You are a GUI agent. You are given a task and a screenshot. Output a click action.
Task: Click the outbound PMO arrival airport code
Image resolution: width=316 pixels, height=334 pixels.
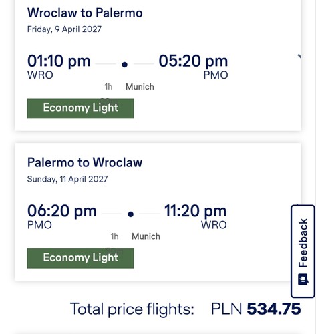tap(216, 75)
